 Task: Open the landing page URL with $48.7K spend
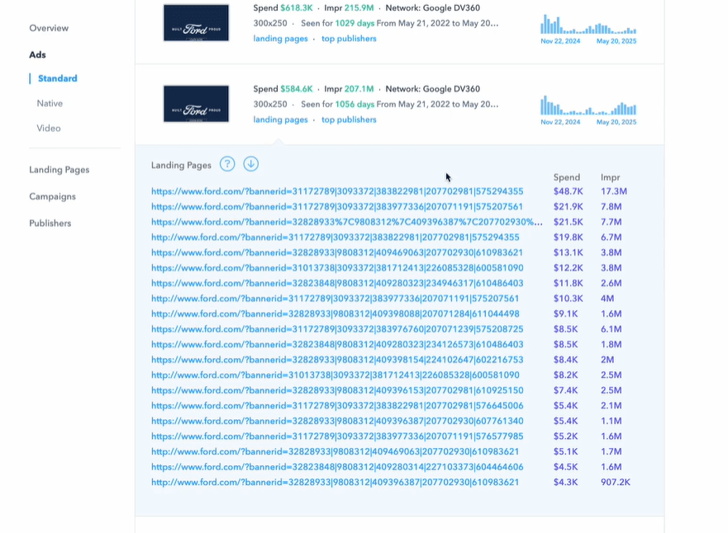point(336,191)
